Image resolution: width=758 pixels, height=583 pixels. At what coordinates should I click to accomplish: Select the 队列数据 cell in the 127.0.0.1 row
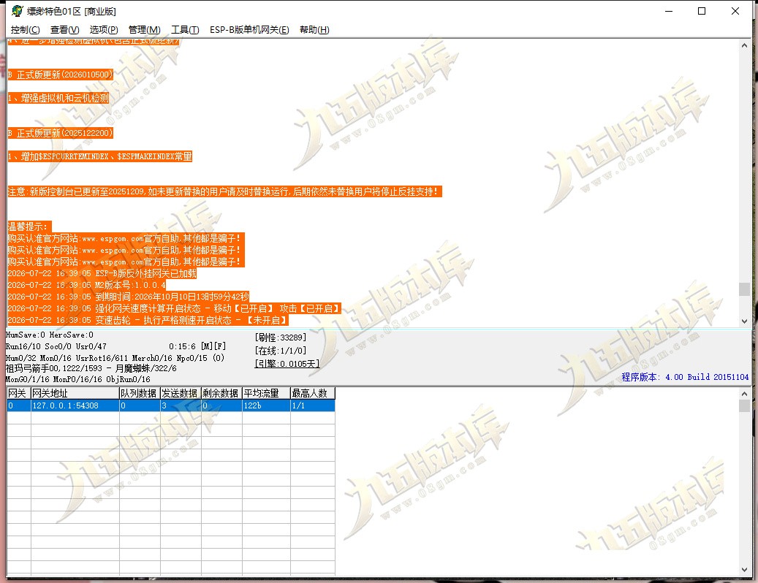[140, 405]
